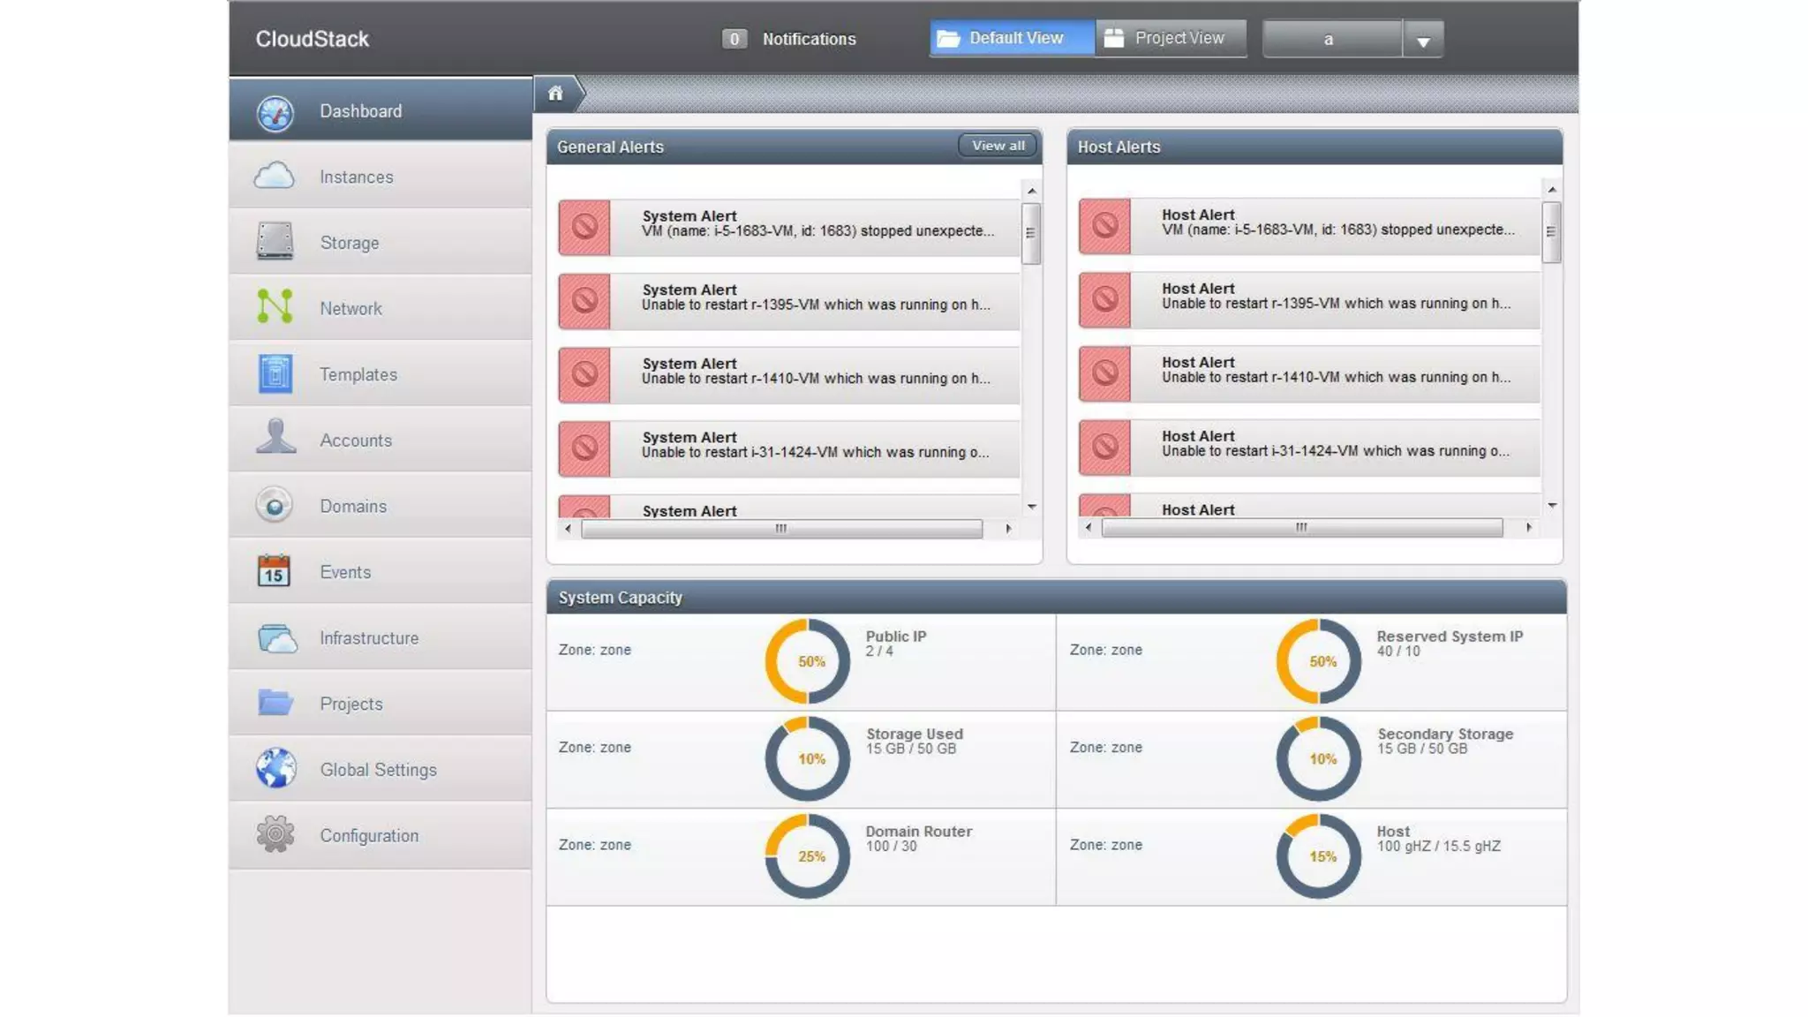The height and width of the screenshot is (1017, 1808).
Task: Open Instances via its cloud icon
Action: click(x=275, y=176)
